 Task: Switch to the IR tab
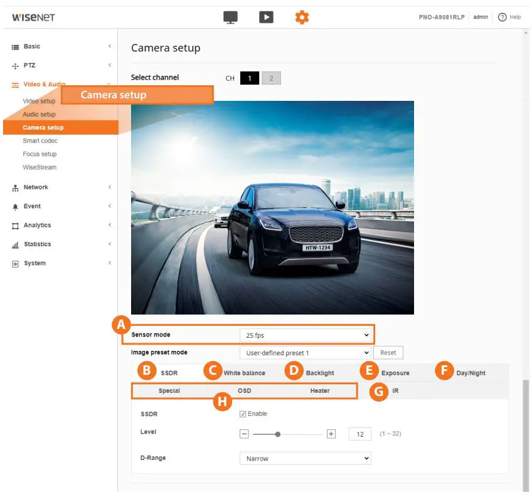[x=395, y=390]
